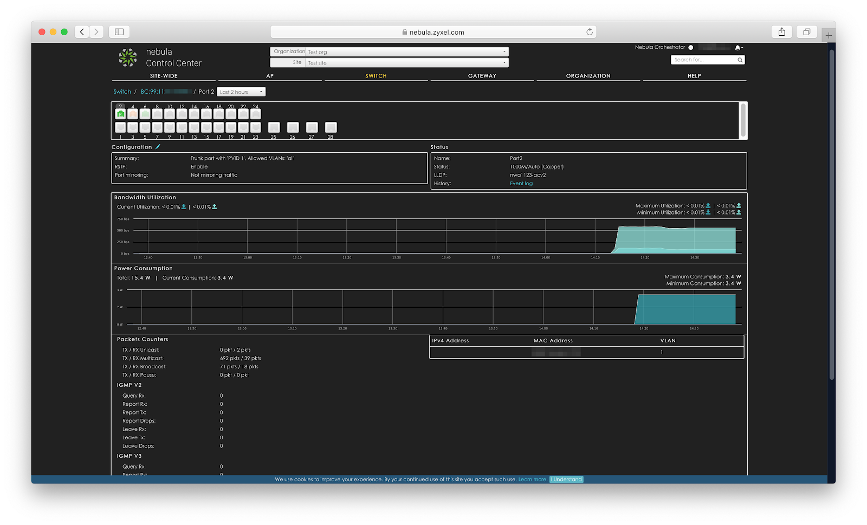Click the port panel vertical scrollbar
The height and width of the screenshot is (525, 867).
(x=743, y=120)
